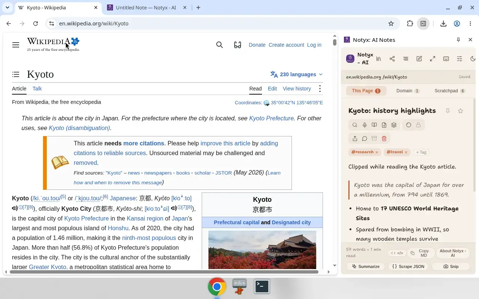The image size is (479, 299).
Task: Open the tab search chevron in Chrome
Action: (x=7, y=7)
